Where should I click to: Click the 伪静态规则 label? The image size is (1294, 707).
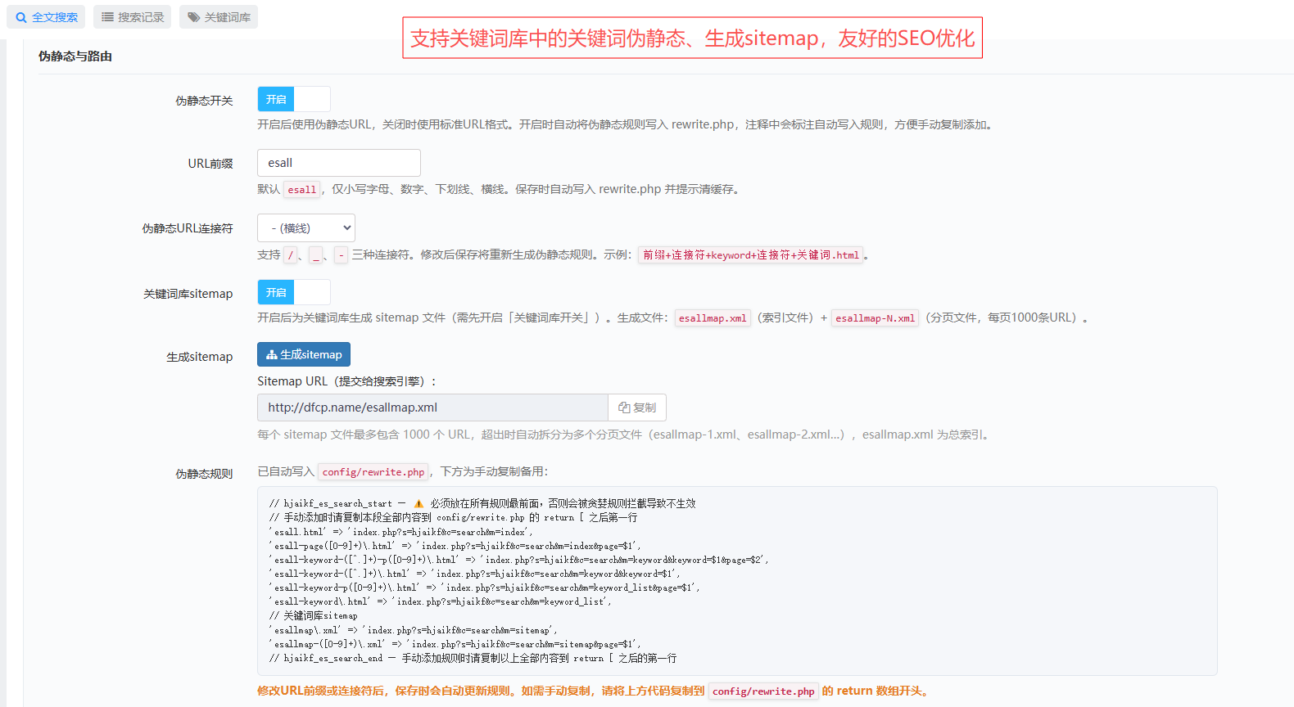coord(204,474)
